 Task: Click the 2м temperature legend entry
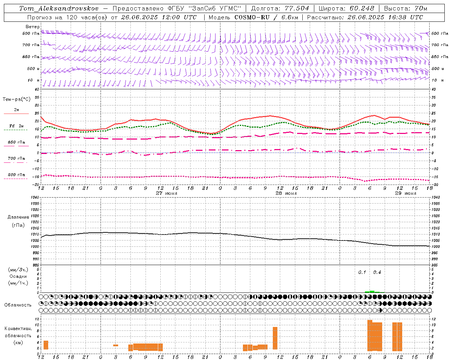[x=17, y=110]
